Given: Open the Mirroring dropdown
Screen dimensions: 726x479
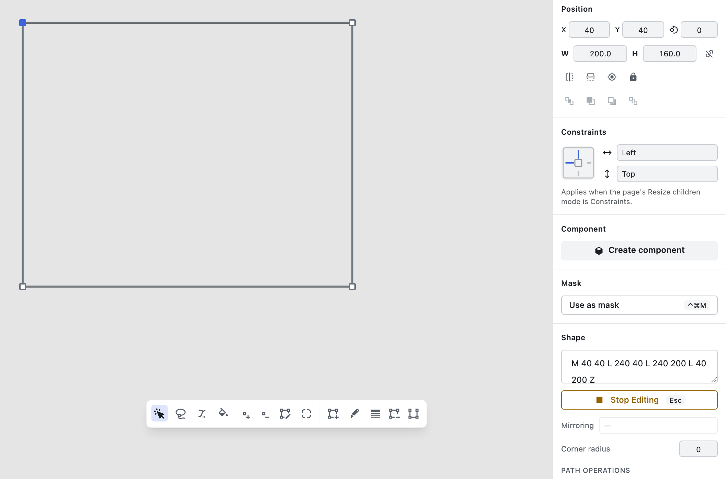Looking at the screenshot, I should click(x=658, y=425).
